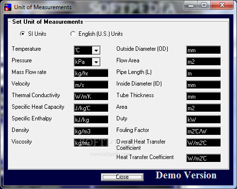Click the Fouling Factor m2'C/W field
The image size is (237, 189).
pos(204,131)
